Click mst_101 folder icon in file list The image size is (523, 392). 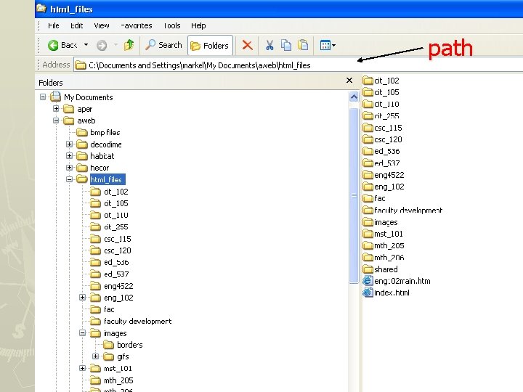coord(368,234)
